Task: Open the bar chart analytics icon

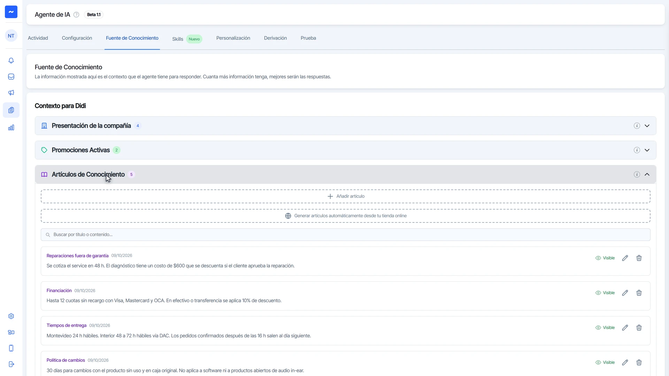Action: click(11, 127)
